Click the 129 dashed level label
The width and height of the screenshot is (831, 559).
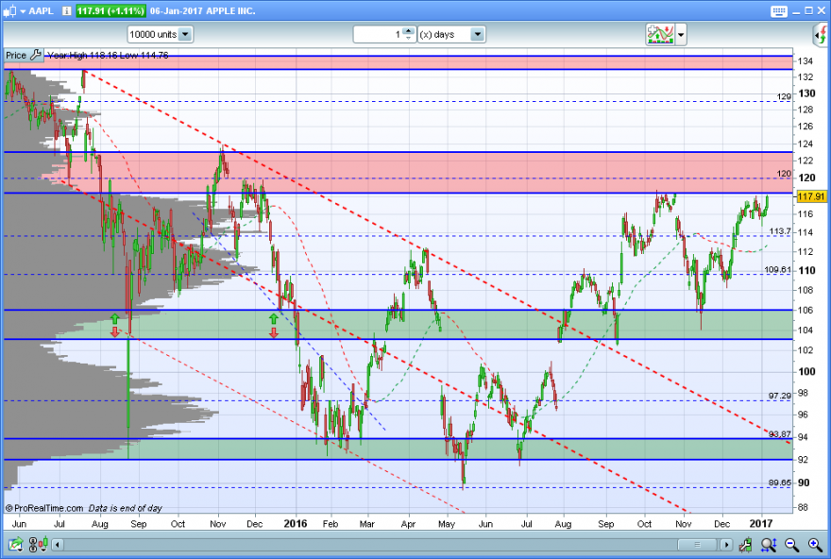[x=784, y=96]
